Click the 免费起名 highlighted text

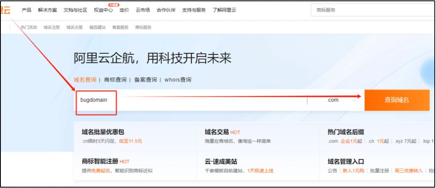point(100,171)
